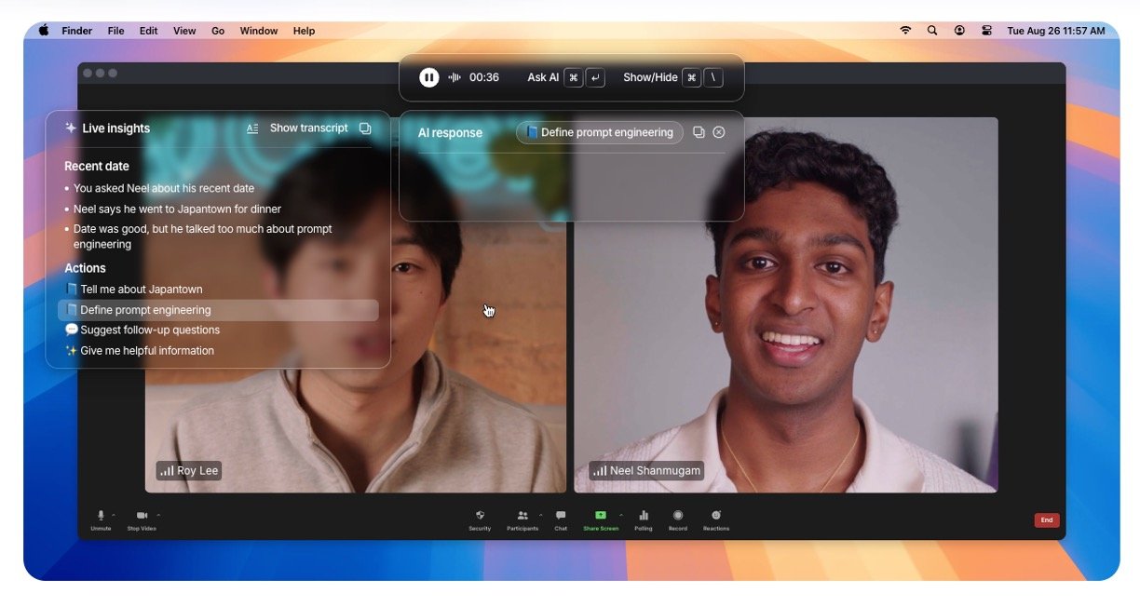The height and width of the screenshot is (607, 1140).
Task: Click Show transcript
Action: [x=308, y=128]
